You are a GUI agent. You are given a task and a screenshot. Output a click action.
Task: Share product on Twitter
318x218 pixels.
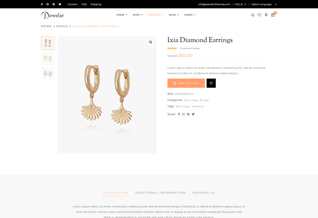(x=193, y=114)
